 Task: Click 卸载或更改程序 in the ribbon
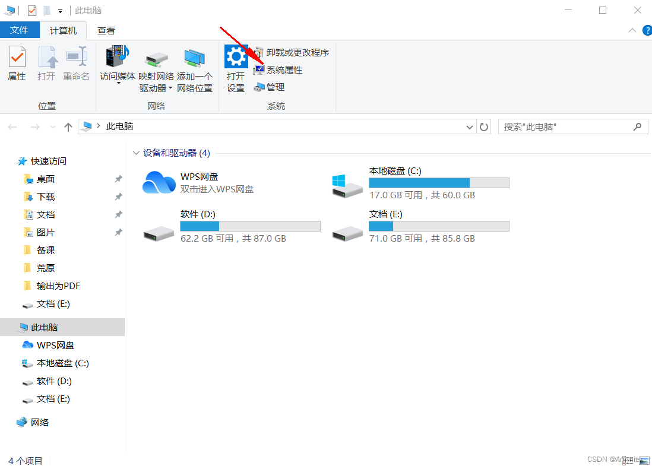tap(292, 52)
